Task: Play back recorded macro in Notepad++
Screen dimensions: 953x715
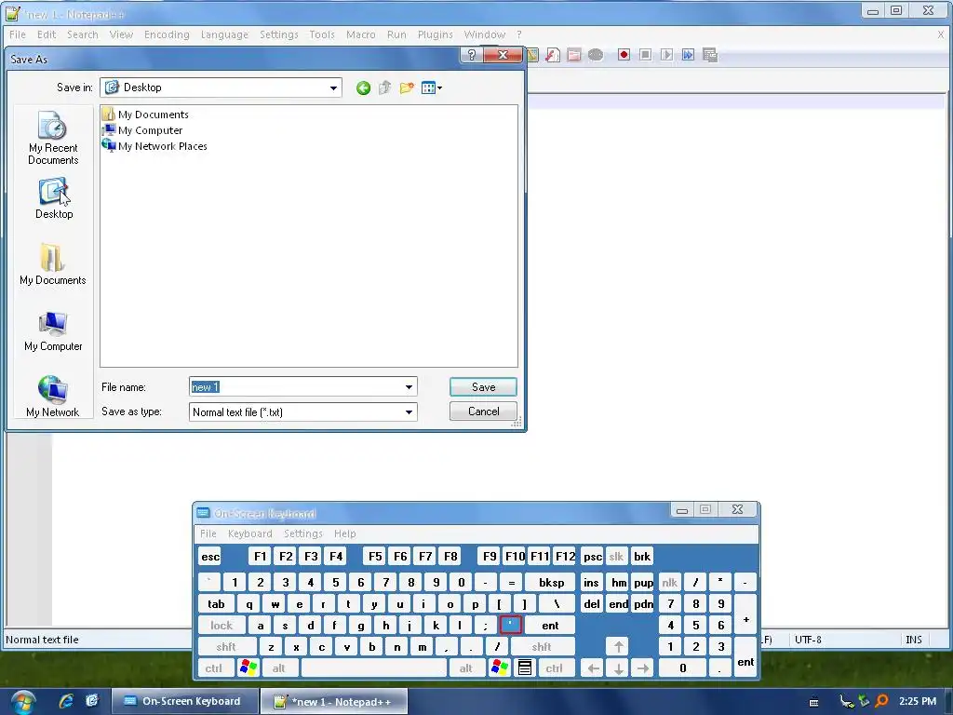Action: point(666,55)
